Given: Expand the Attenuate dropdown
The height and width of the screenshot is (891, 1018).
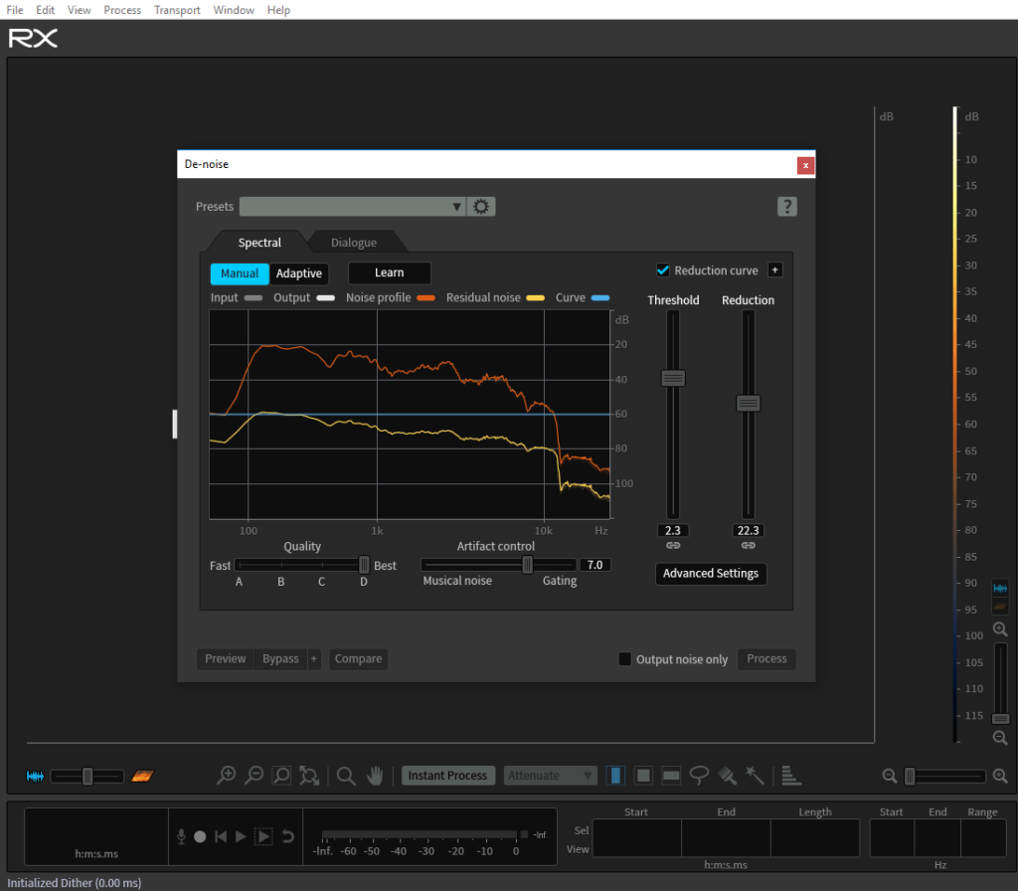Looking at the screenshot, I should click(x=551, y=776).
